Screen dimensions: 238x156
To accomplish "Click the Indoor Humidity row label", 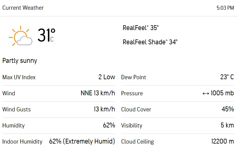I will coord(22,142).
